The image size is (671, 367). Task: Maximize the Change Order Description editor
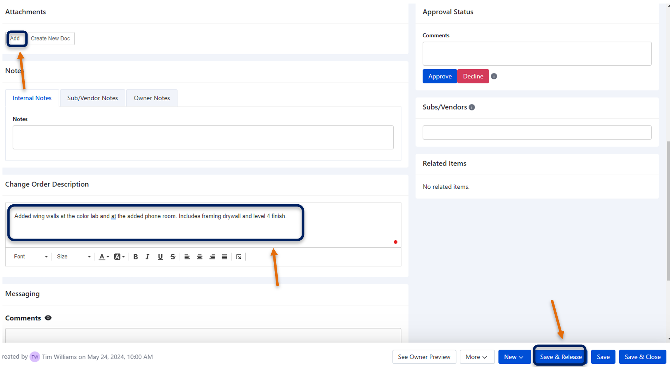238,257
